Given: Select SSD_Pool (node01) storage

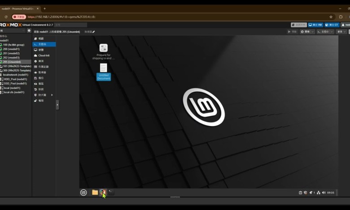Looking at the screenshot, I should point(16,84).
